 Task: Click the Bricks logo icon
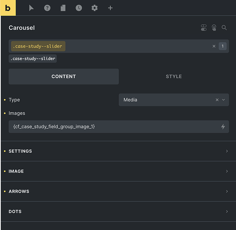coord(8,8)
